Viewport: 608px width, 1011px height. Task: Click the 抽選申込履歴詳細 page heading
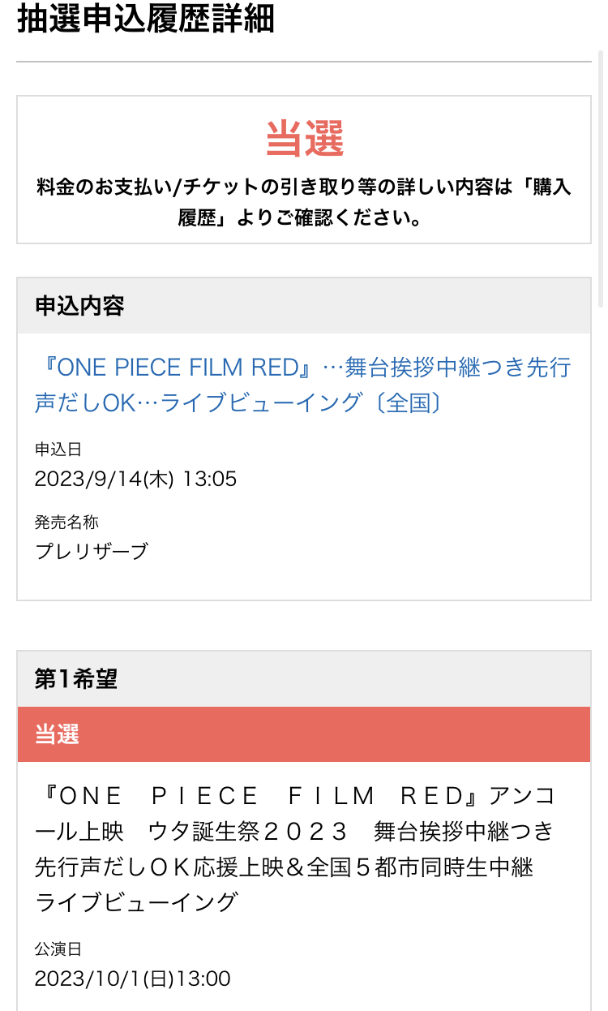tap(146, 19)
